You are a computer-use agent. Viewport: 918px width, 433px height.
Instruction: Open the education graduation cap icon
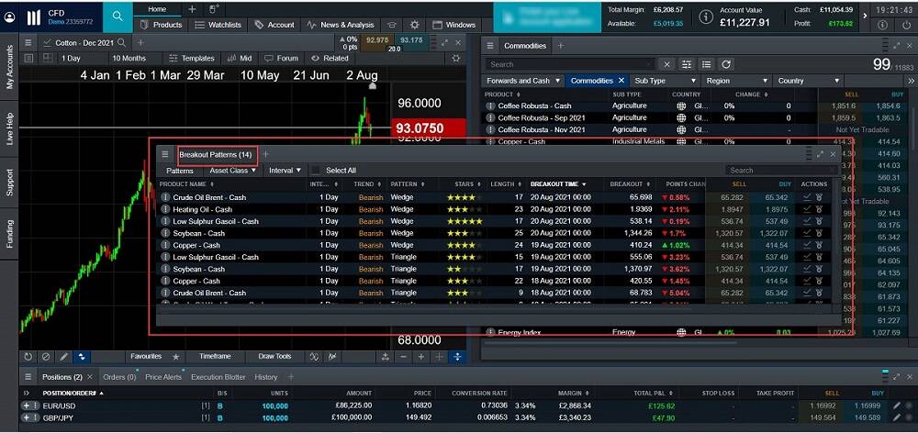point(392,25)
